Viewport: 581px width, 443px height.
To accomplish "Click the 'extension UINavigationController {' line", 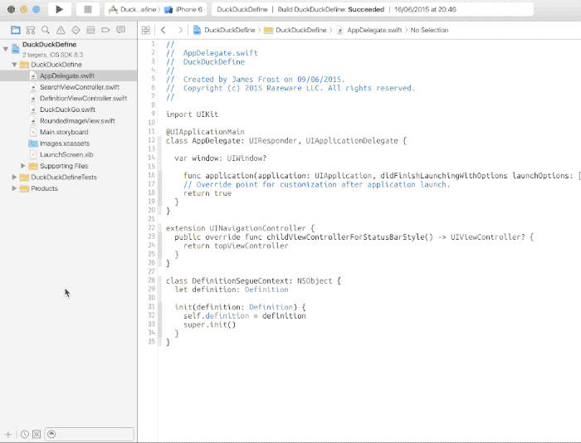I will pos(240,228).
